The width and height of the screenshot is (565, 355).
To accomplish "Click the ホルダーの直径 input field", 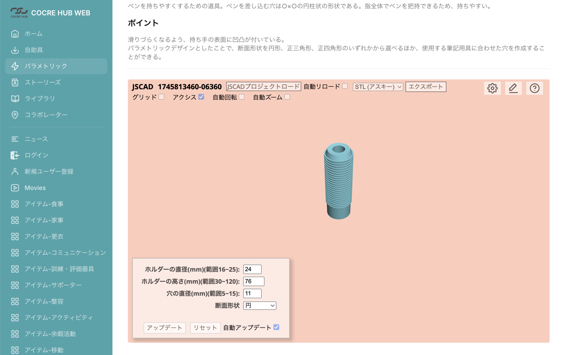I will (x=252, y=269).
